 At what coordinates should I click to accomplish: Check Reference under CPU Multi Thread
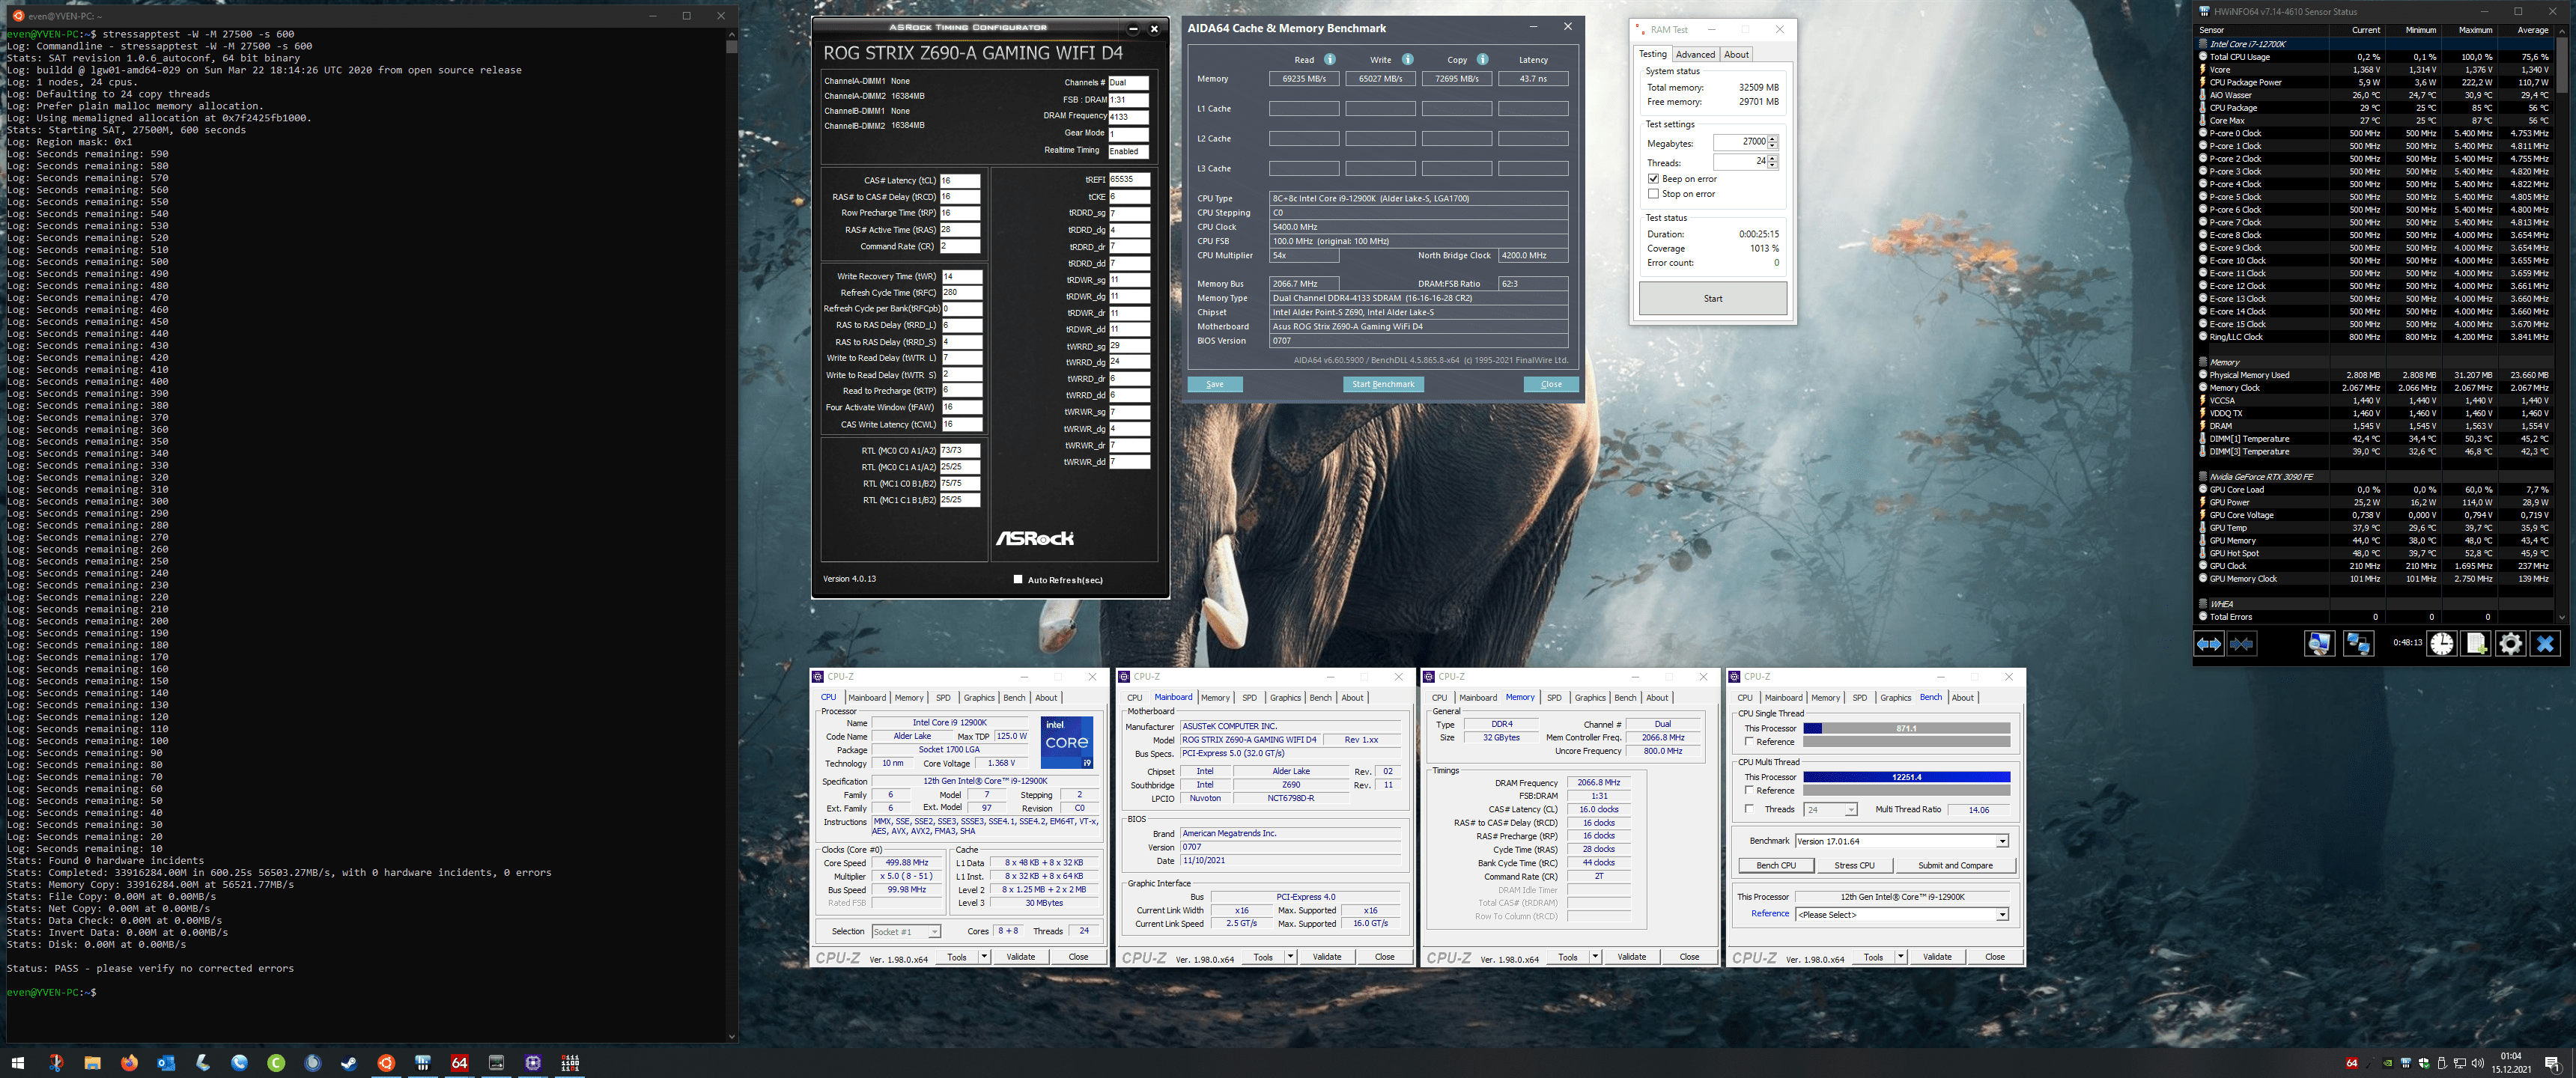click(x=1749, y=790)
